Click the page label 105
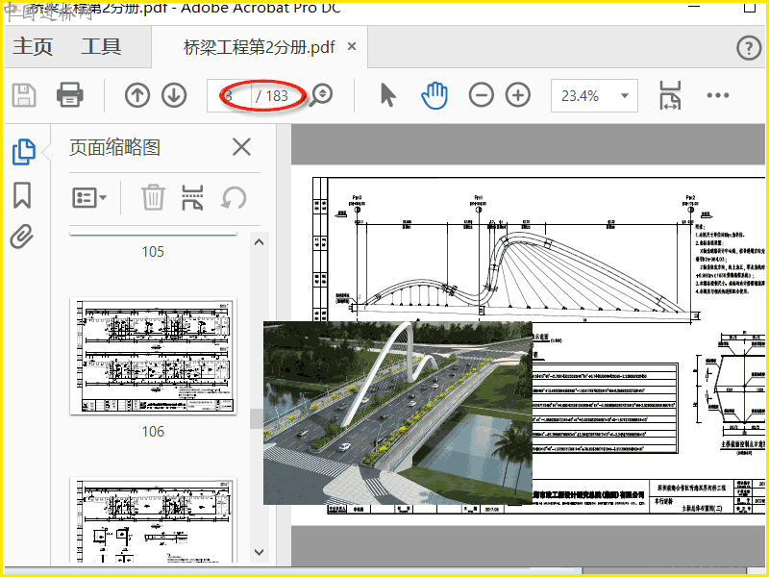The width and height of the screenshot is (769, 577). tap(153, 252)
